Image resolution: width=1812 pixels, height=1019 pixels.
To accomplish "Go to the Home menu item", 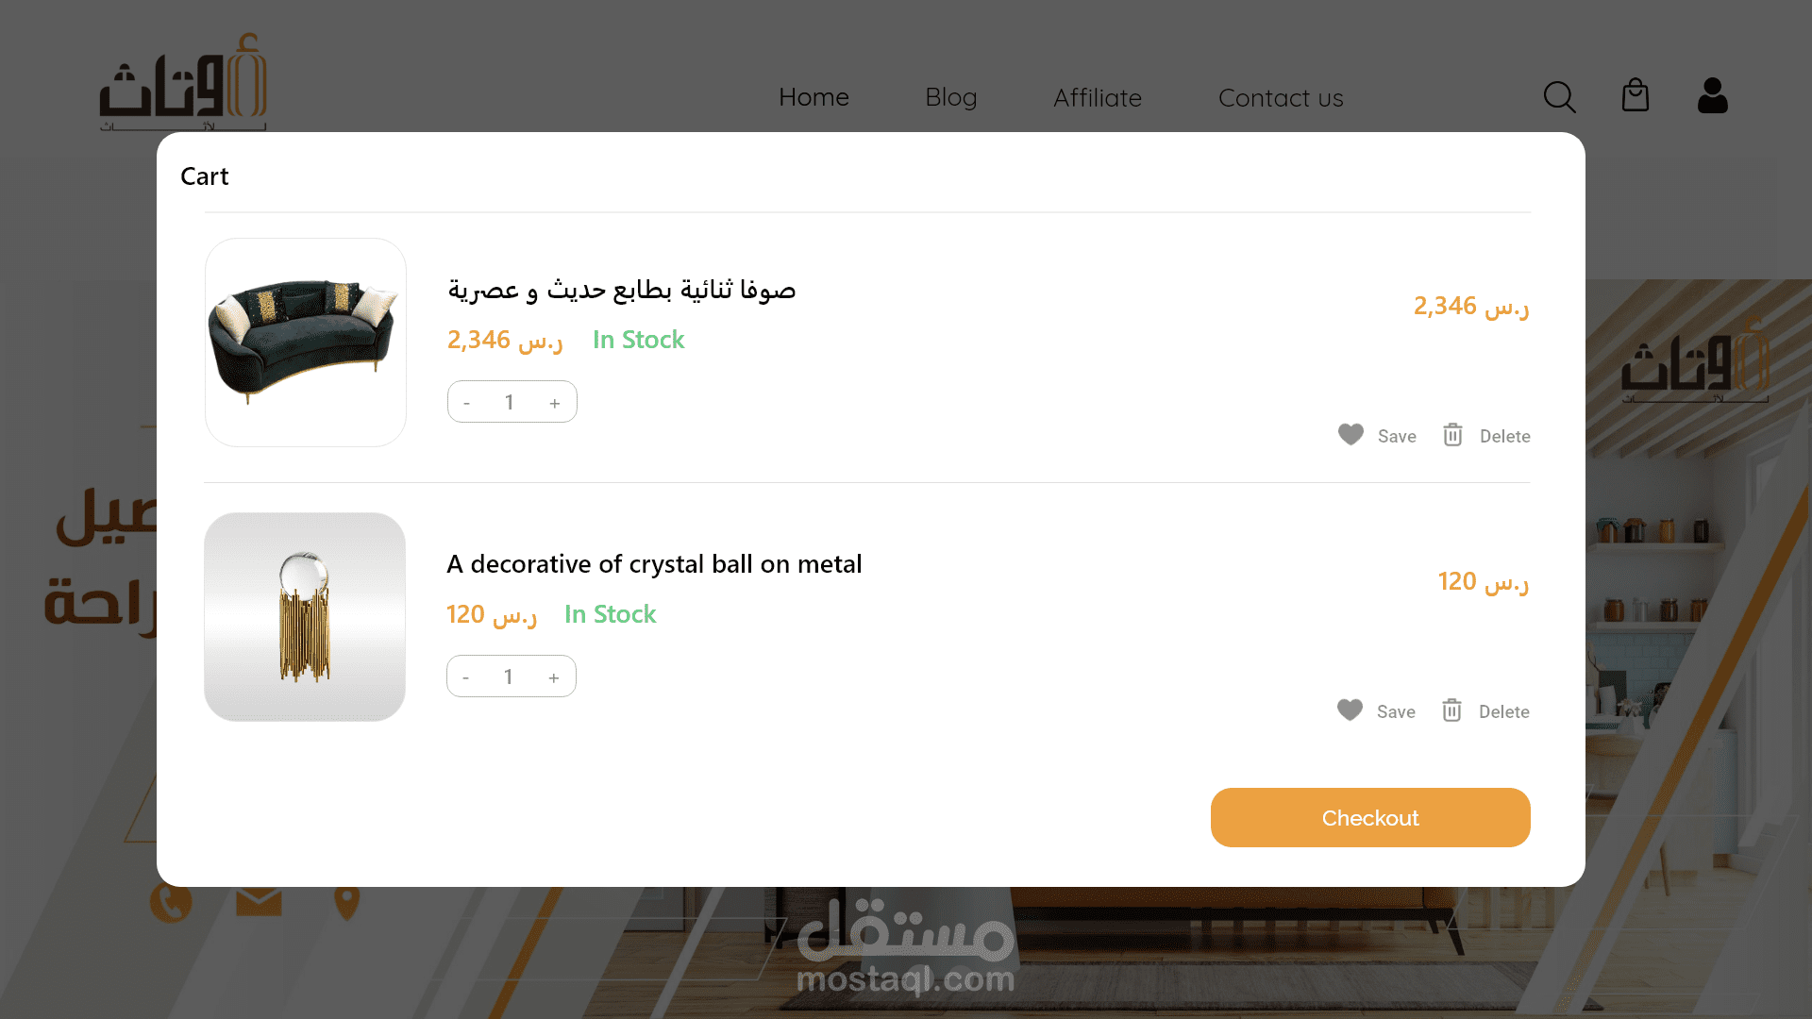I will click(x=814, y=97).
